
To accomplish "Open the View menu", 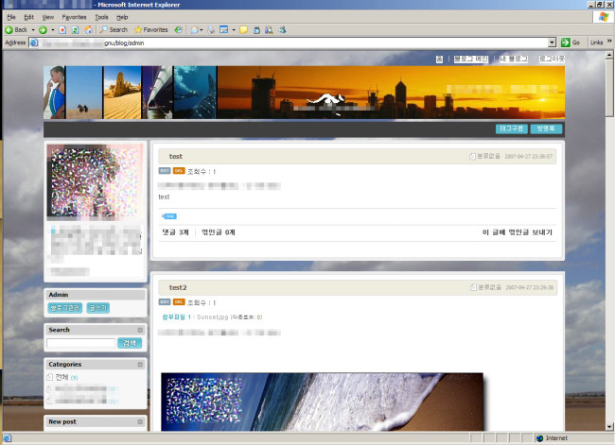I will [48, 17].
